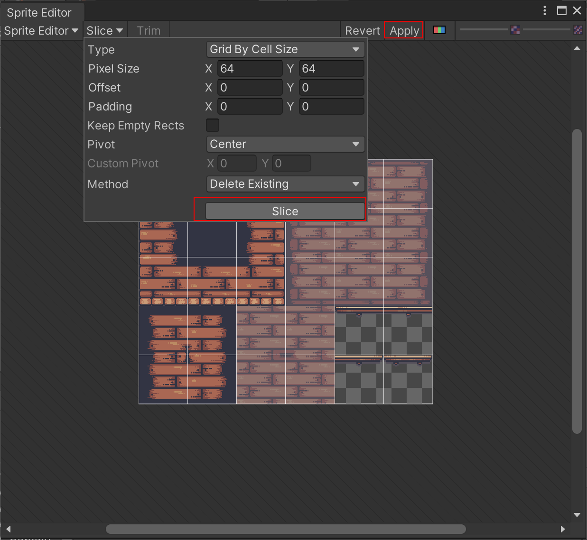Click the "Padding" label

point(110,107)
